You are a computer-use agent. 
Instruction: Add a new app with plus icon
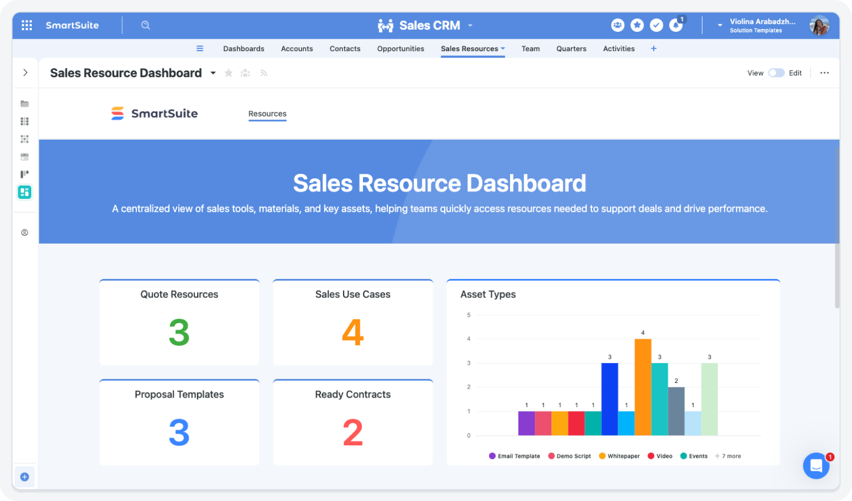(654, 48)
